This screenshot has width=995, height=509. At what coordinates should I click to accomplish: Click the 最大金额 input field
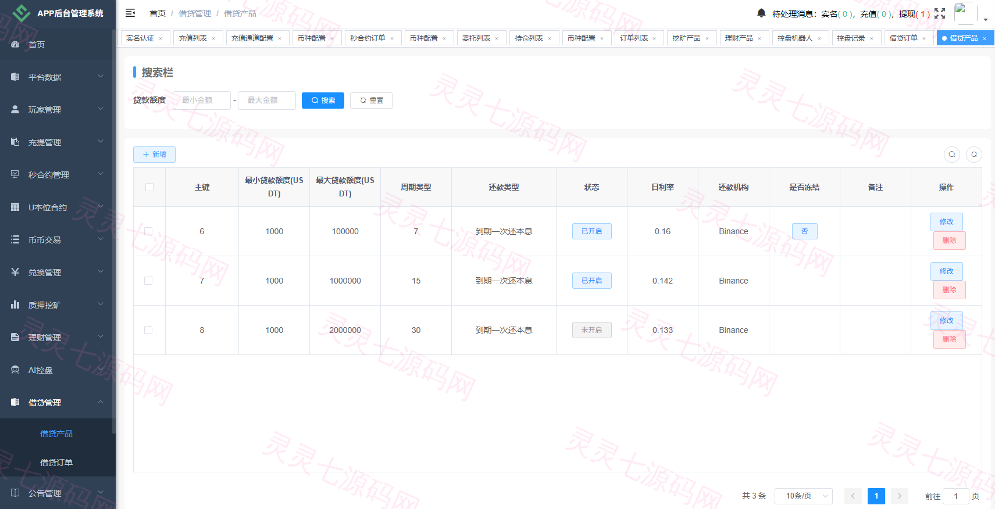coord(267,101)
